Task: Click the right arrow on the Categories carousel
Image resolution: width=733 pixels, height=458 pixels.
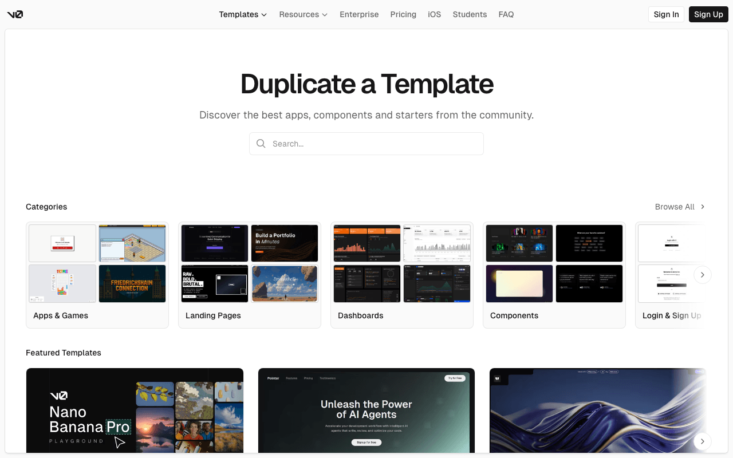Action: click(x=703, y=275)
